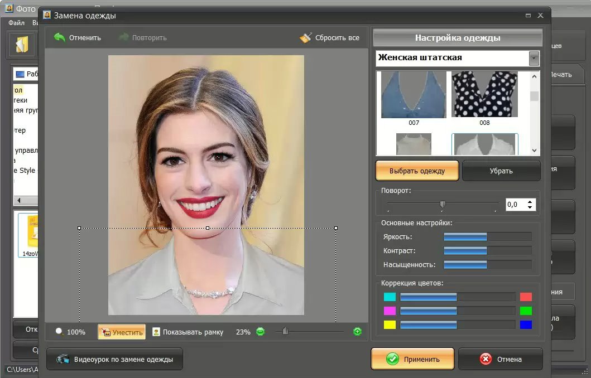Click the folder icon in main toolbar
This screenshot has height=378, width=591.
(22, 45)
